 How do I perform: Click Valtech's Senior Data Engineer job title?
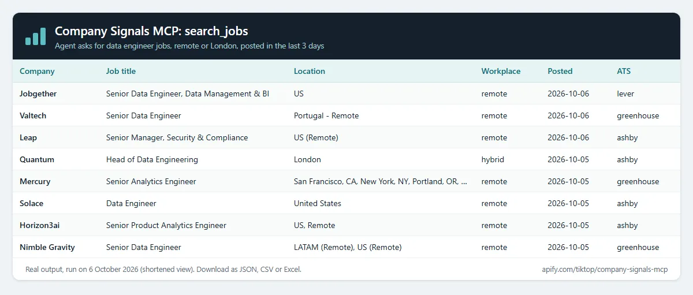tap(144, 115)
